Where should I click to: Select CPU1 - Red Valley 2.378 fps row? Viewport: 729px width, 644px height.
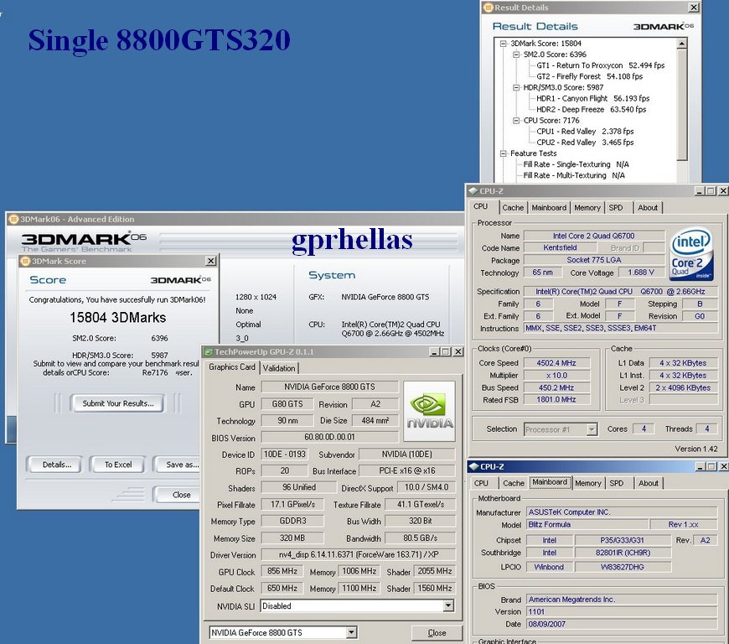pyautogui.click(x=585, y=131)
